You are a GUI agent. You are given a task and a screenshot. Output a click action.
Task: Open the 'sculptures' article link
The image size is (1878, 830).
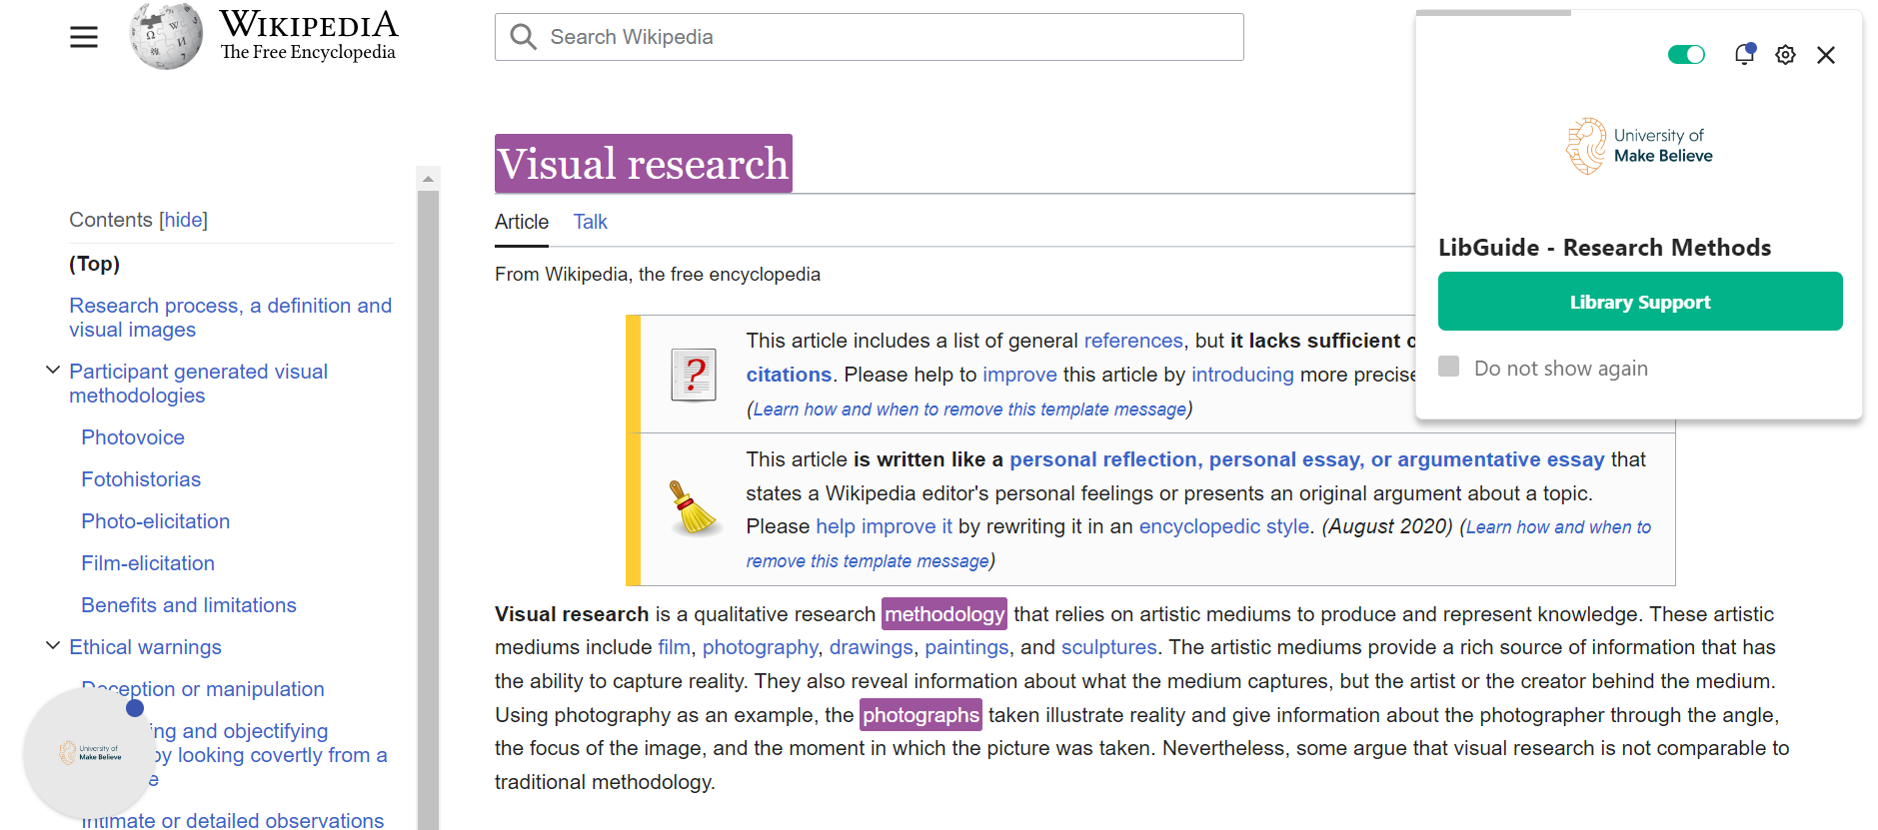point(1108,647)
